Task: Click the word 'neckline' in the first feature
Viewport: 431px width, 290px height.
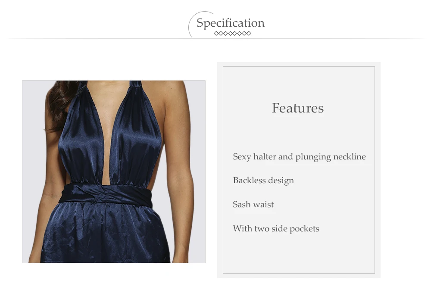Action: click(349, 156)
